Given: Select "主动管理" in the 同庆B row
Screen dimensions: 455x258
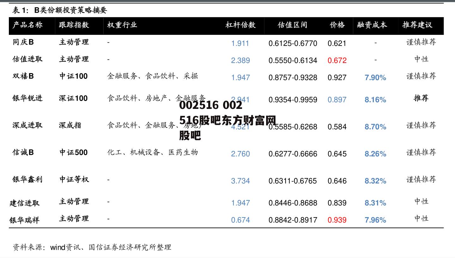Looking at the screenshot, I should 74,42.
